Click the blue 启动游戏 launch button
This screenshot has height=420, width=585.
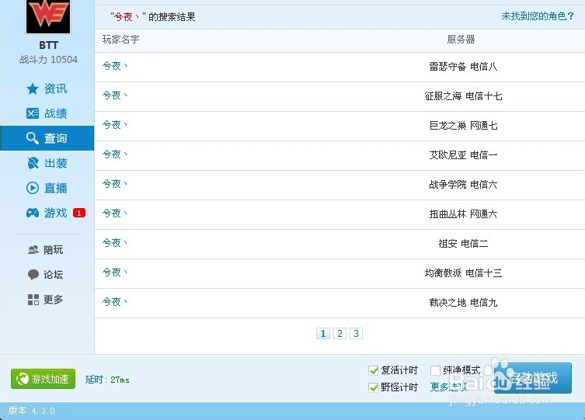[x=533, y=378]
